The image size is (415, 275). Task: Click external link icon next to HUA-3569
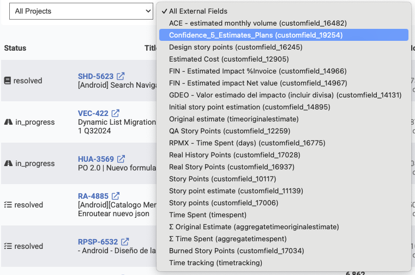point(121,159)
